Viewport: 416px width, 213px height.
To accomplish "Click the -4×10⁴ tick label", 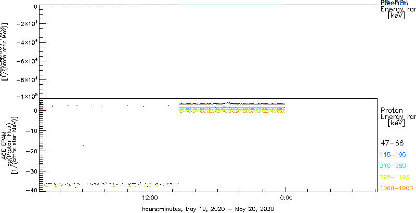I will pos(27,43).
